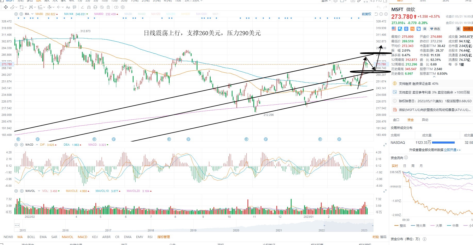Switch to the 资金 tab

410,120
